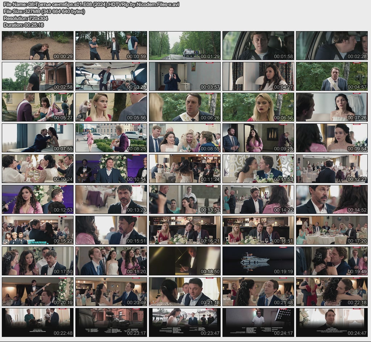Click the night yacht thumbnail at 00:19:19

(x=258, y=261)
